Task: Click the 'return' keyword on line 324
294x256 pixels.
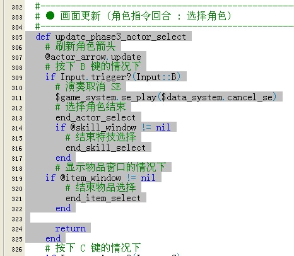Action: click(71, 228)
